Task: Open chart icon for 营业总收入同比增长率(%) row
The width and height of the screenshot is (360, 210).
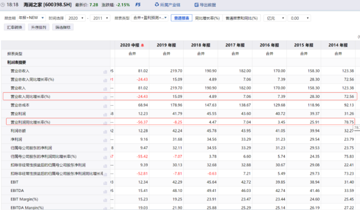Action: [105, 80]
